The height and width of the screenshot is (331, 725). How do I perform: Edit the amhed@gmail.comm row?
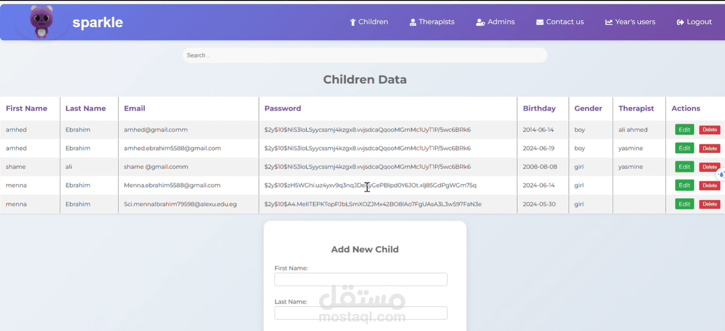[684, 130]
